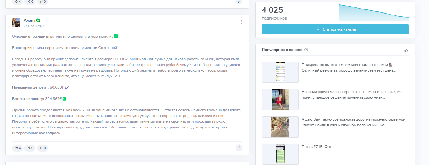This screenshot has height=165, width=429.
Task: Open the thumbnail of the payouts-by-sessions post
Action: (x=280, y=72)
